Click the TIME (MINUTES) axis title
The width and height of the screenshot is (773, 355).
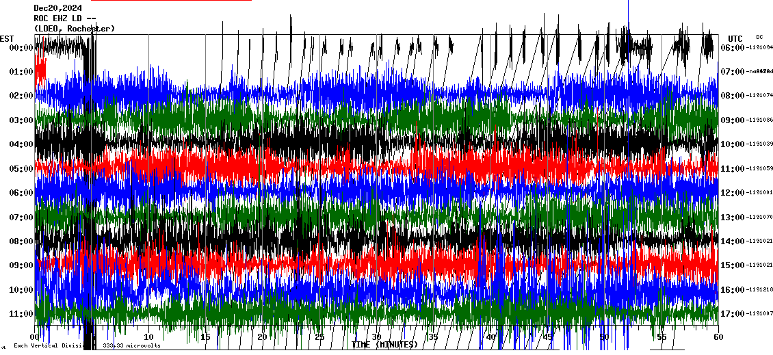[x=384, y=345]
